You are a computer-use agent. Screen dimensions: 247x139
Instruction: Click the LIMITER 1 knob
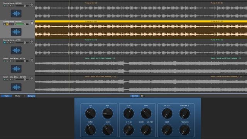click(167, 113)
